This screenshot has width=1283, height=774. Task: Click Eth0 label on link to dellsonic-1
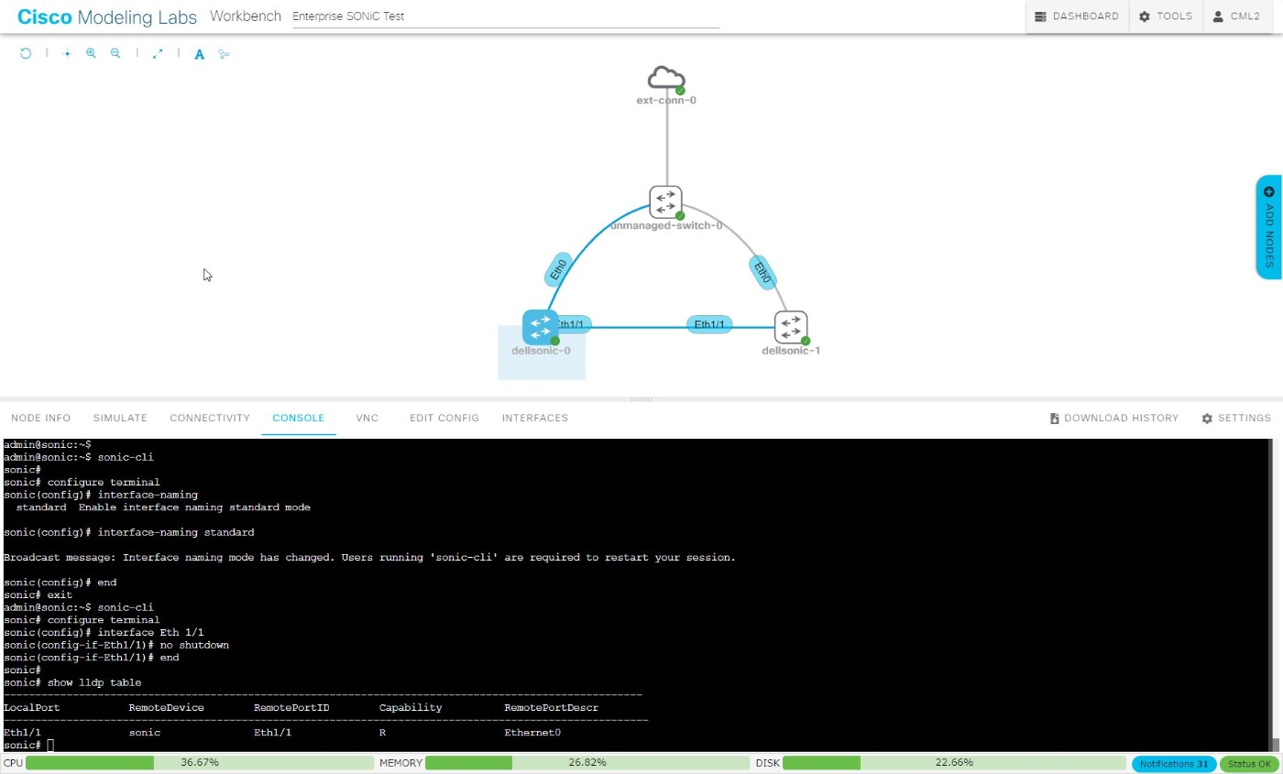(762, 272)
